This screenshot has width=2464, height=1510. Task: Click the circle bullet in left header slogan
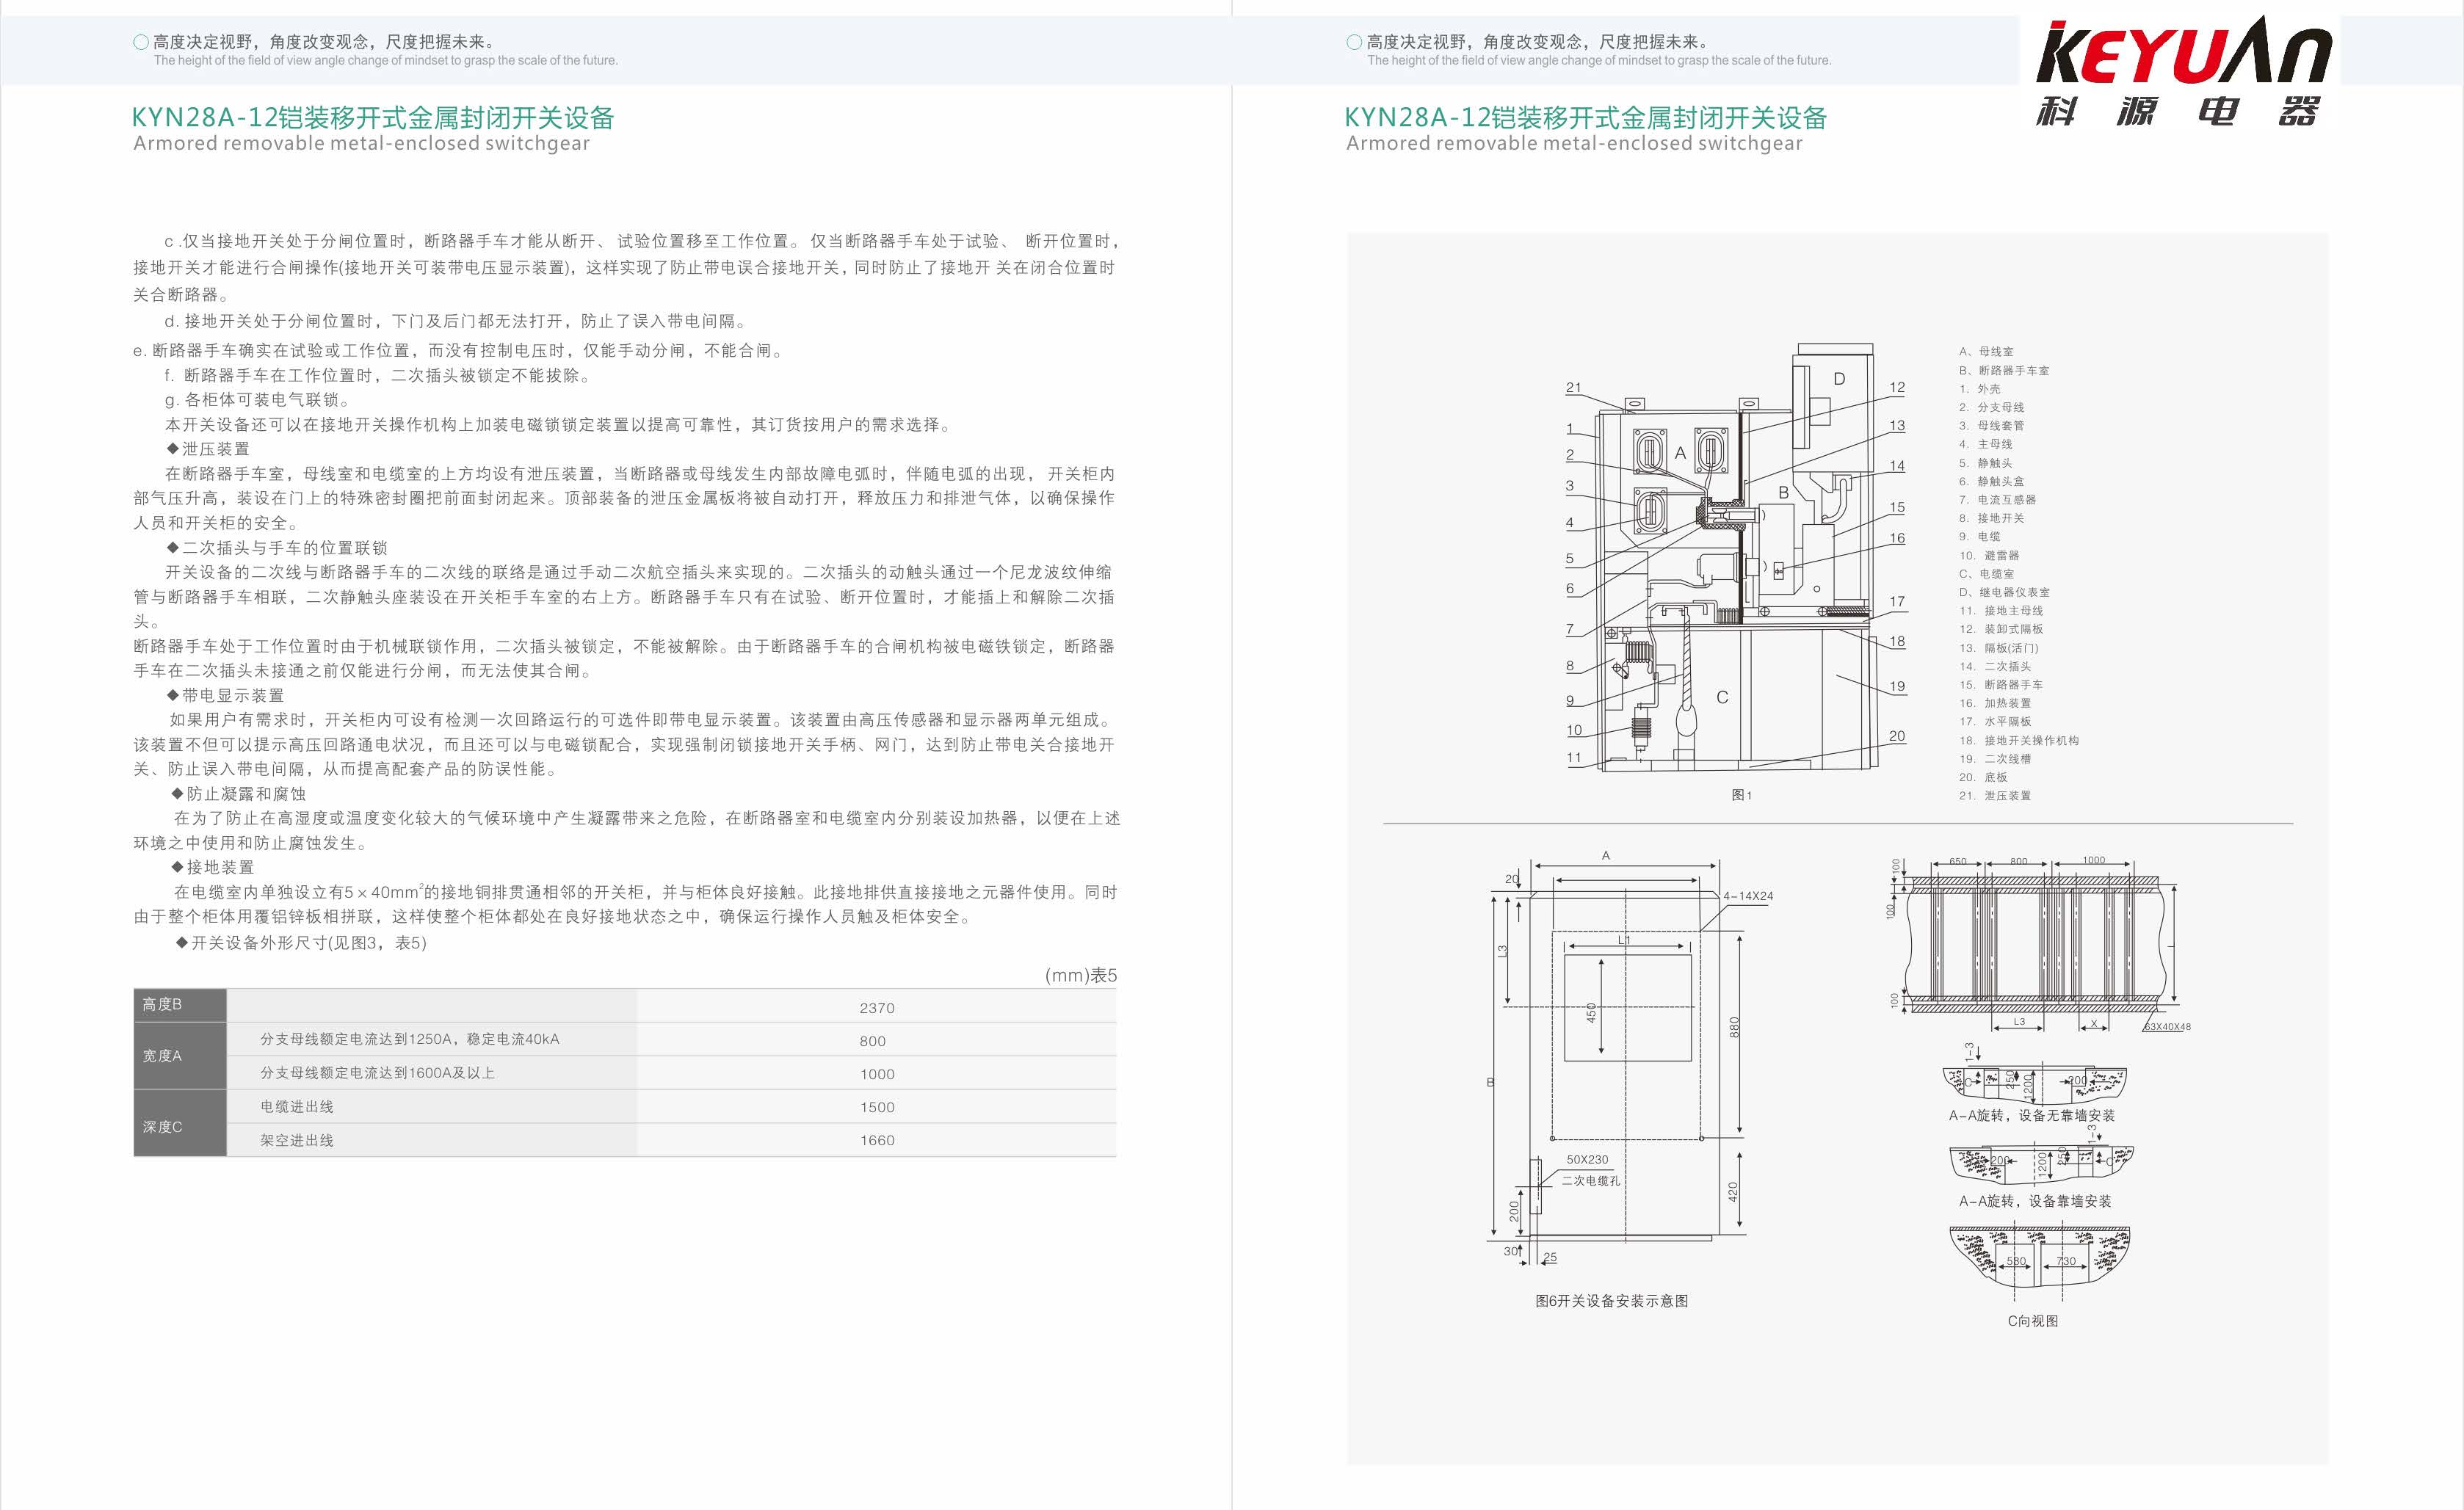[141, 42]
